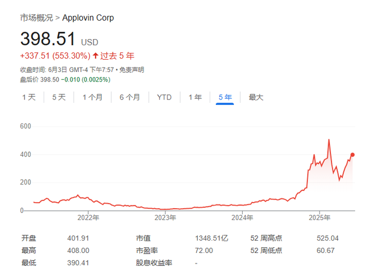Select the 5 天 time range tab

pos(59,97)
